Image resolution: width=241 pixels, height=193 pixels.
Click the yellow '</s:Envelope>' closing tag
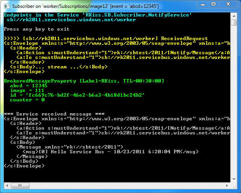24,72
